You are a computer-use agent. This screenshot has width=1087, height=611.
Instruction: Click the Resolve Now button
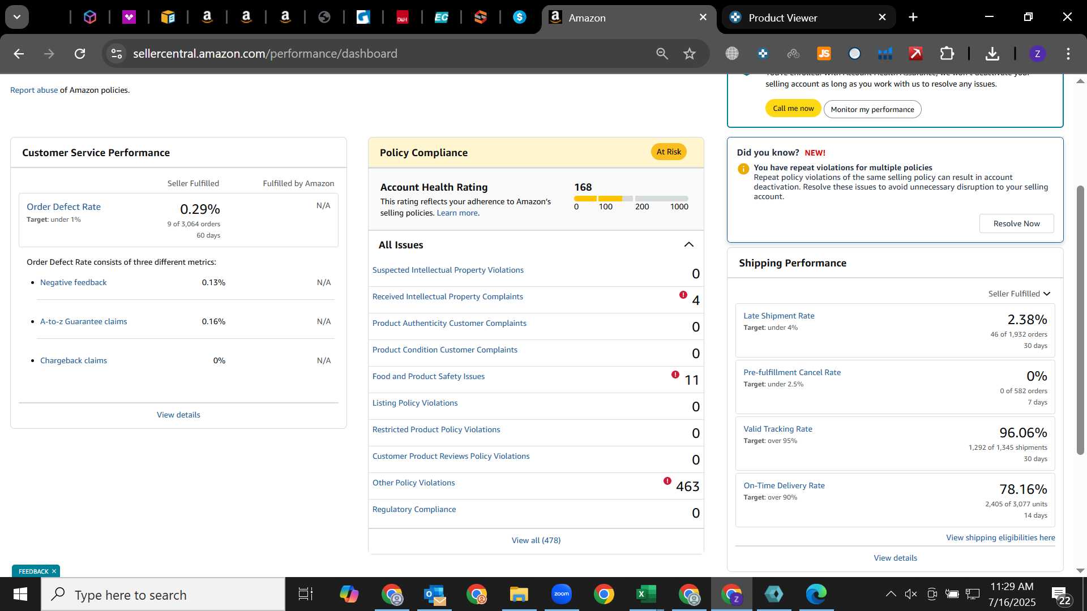1016,223
